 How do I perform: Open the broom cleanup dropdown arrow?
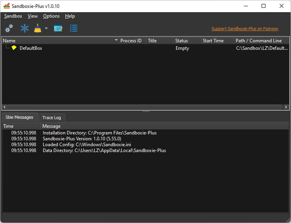tap(46, 28)
